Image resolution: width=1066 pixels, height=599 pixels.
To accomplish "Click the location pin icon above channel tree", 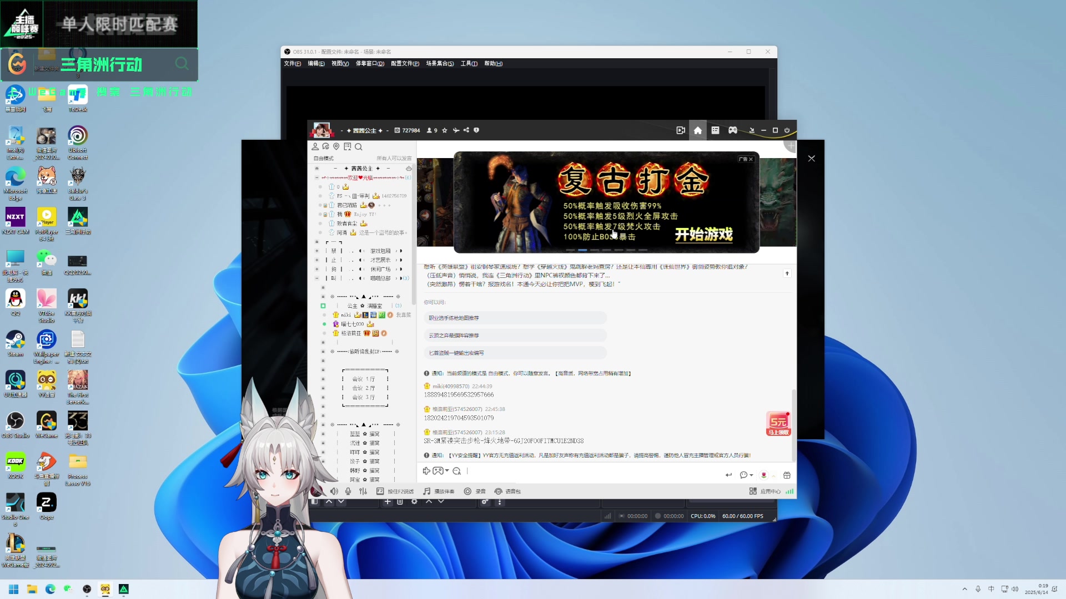I will pyautogui.click(x=336, y=146).
